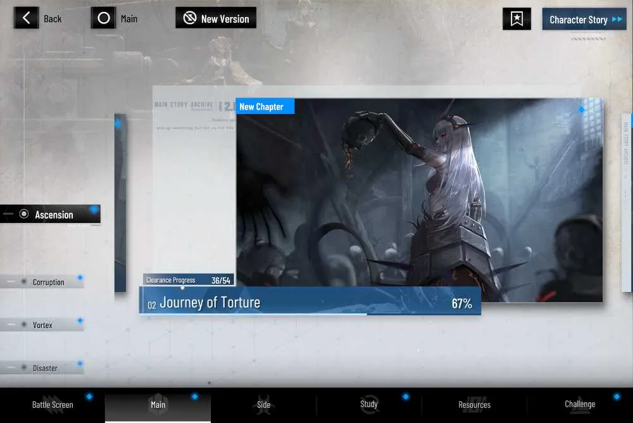
Task: Click the 67% completion value
Action: 462,303
